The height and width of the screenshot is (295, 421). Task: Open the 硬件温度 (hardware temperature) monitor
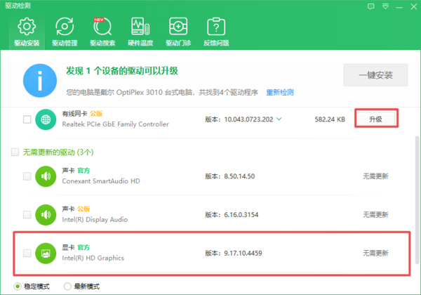tap(140, 32)
